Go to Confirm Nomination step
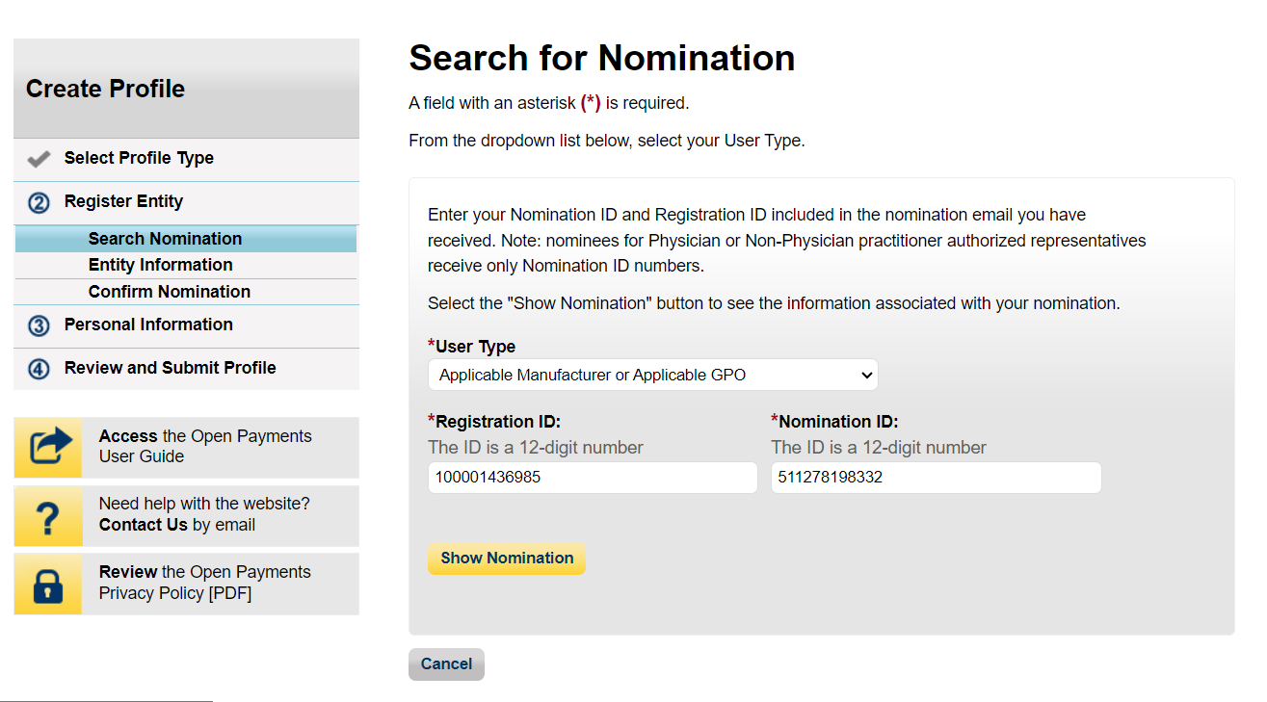 (x=169, y=292)
